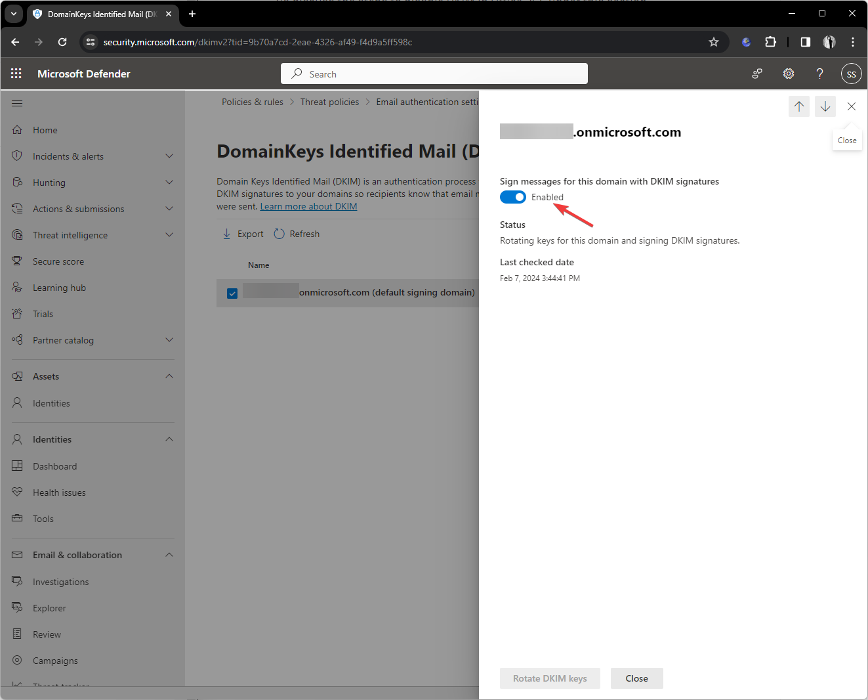Go to Email authentication settings breadcrumb
This screenshot has width=868, height=700.
click(427, 102)
